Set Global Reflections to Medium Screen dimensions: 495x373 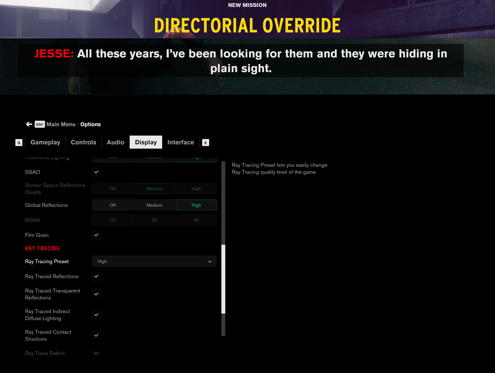point(154,205)
